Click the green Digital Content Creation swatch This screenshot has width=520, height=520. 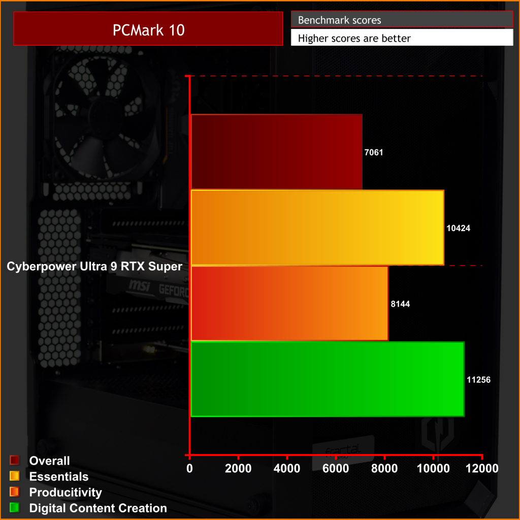tap(15, 507)
